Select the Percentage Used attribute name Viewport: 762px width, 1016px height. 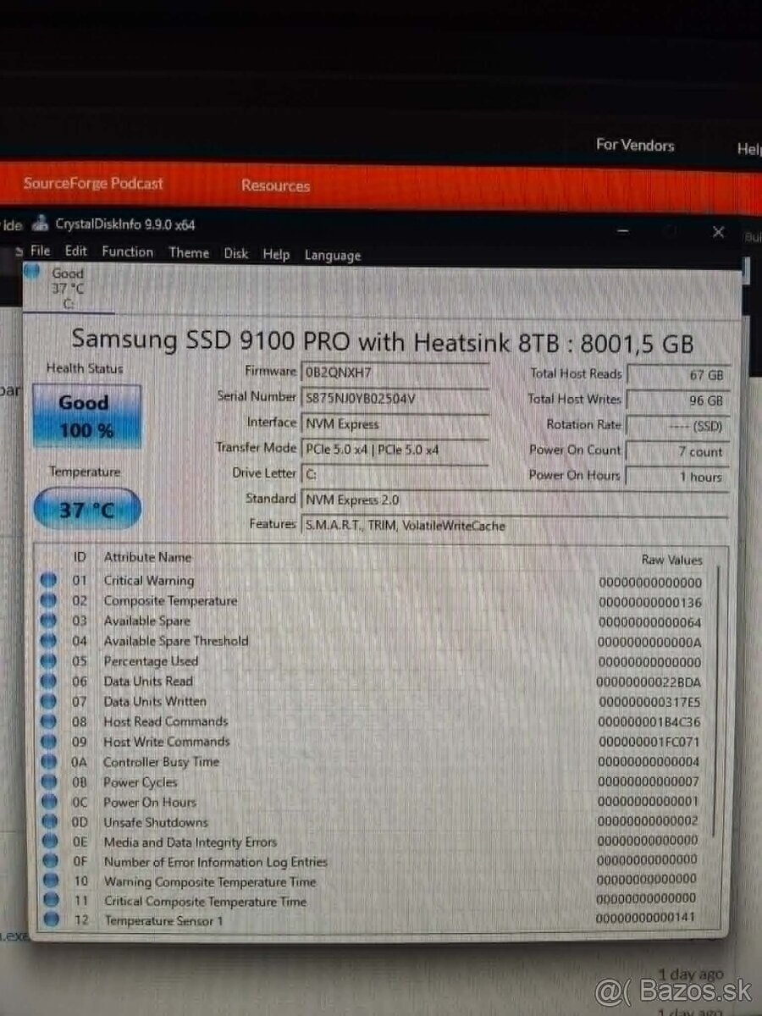[151, 661]
